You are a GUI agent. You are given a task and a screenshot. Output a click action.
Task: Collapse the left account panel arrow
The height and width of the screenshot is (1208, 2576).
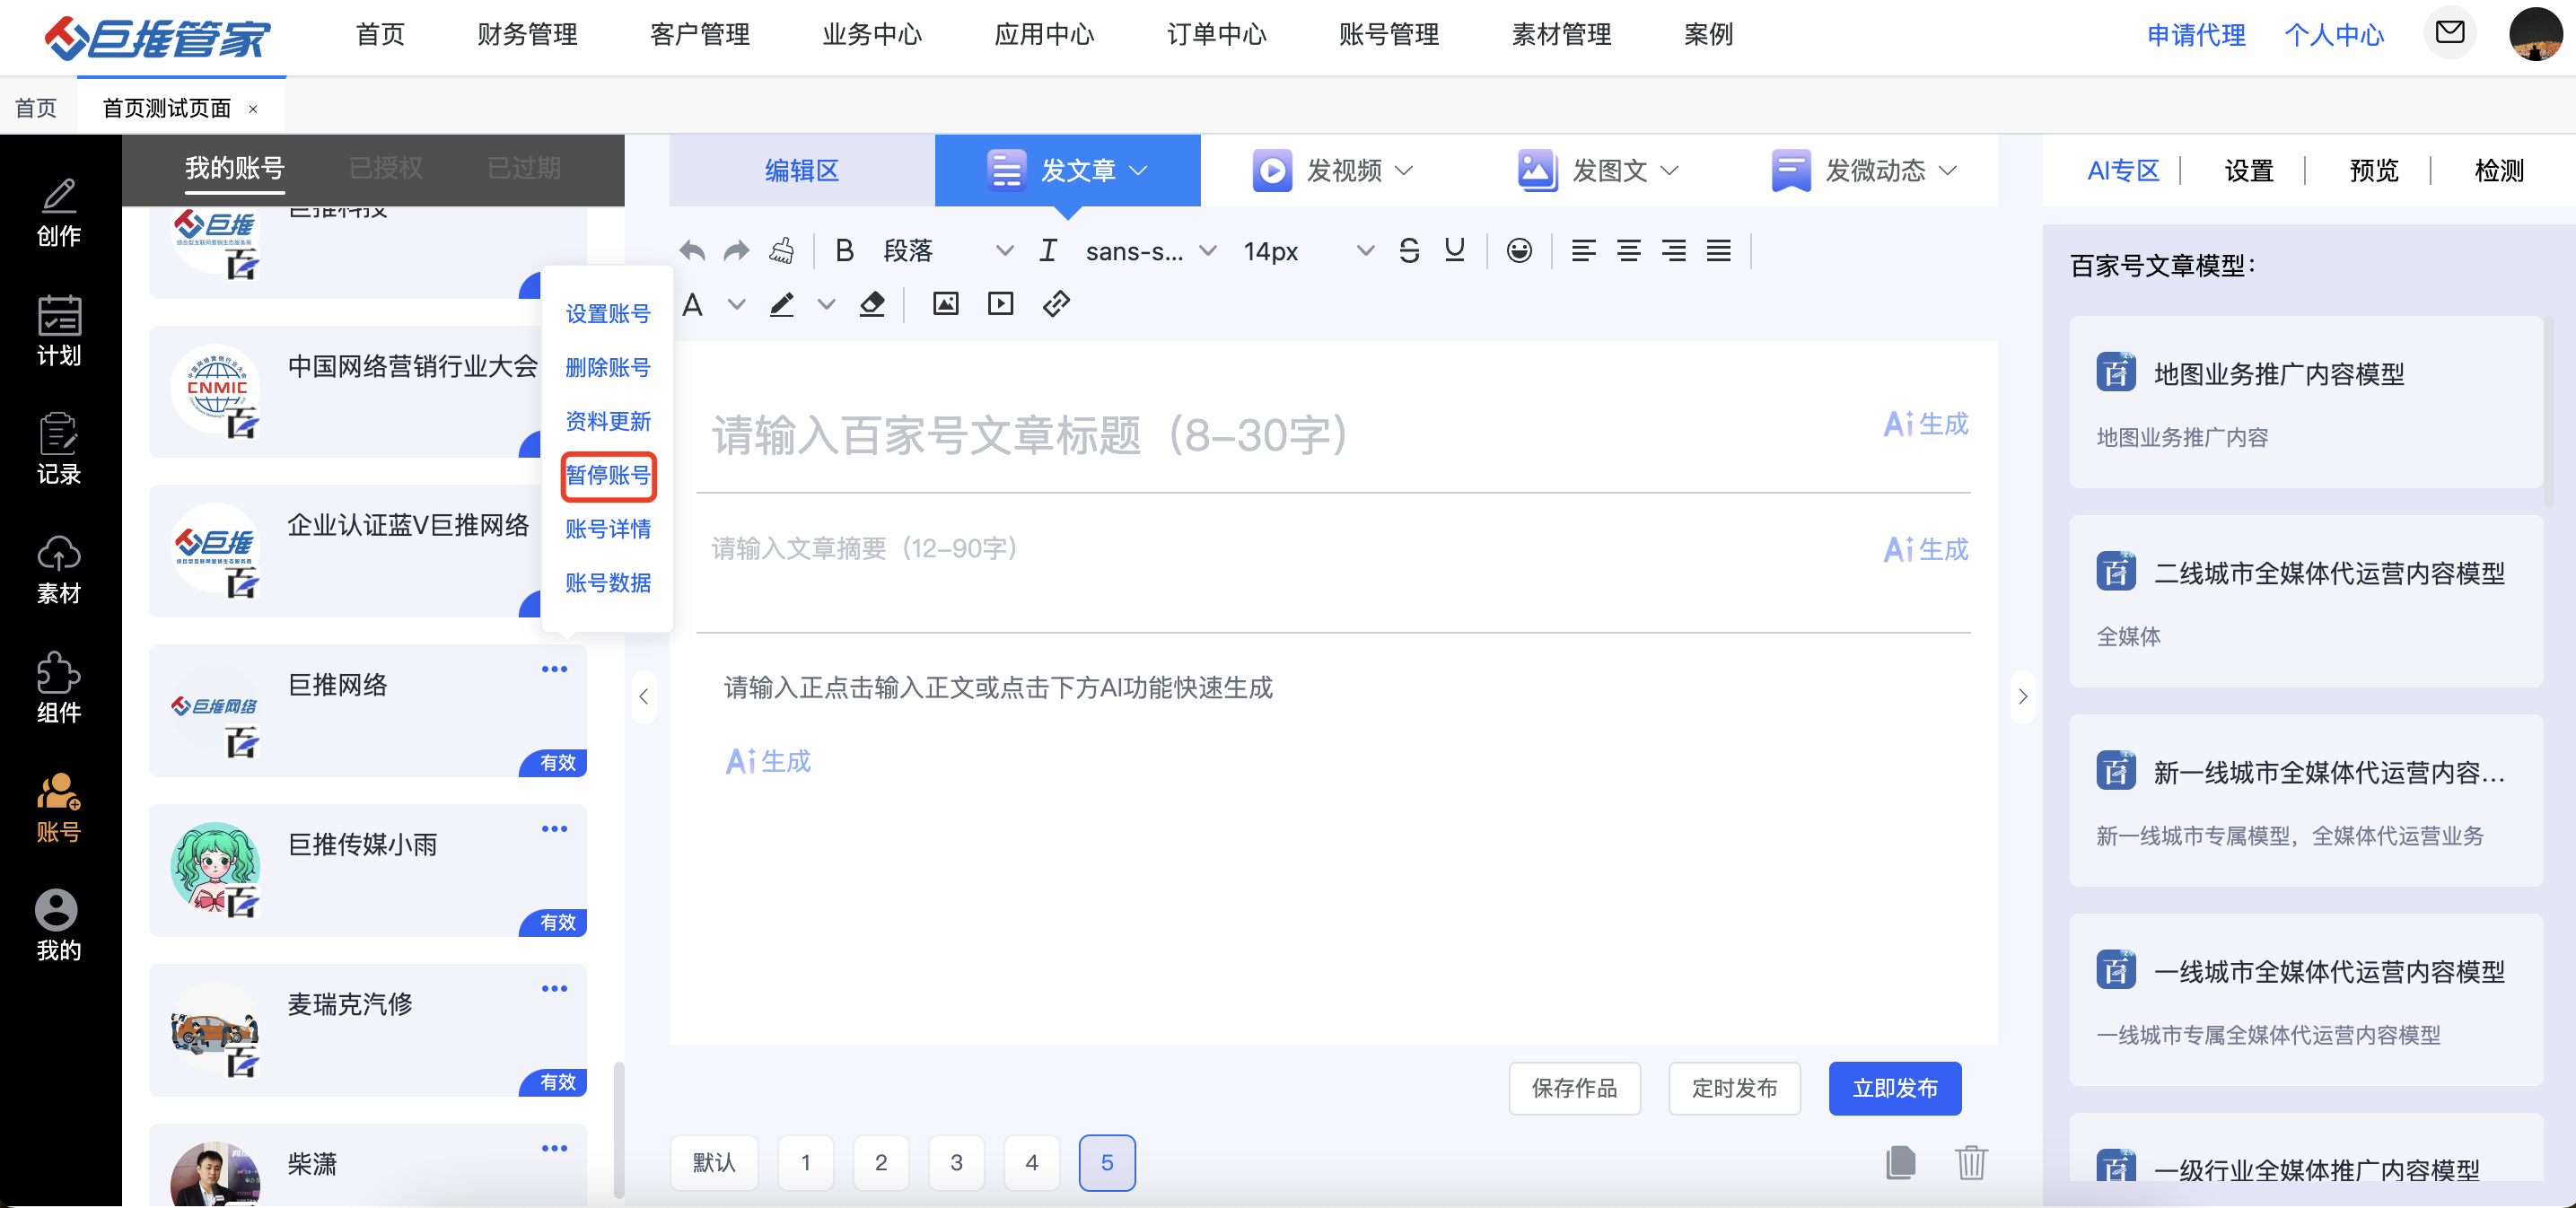(644, 697)
